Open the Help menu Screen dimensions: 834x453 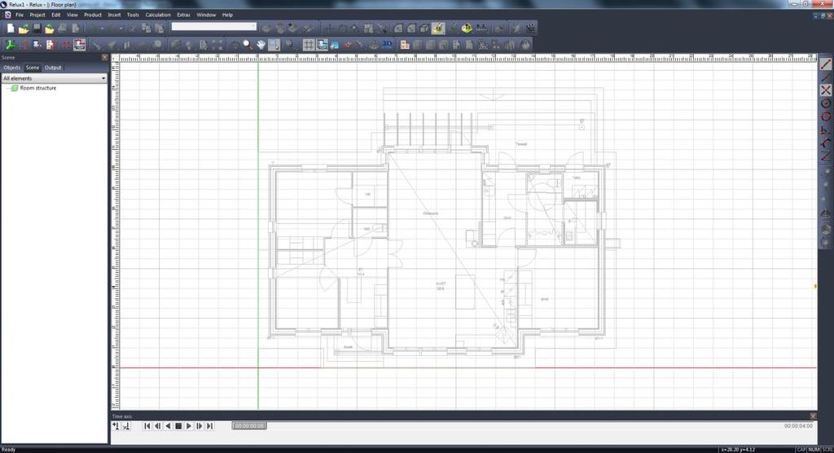click(x=228, y=15)
